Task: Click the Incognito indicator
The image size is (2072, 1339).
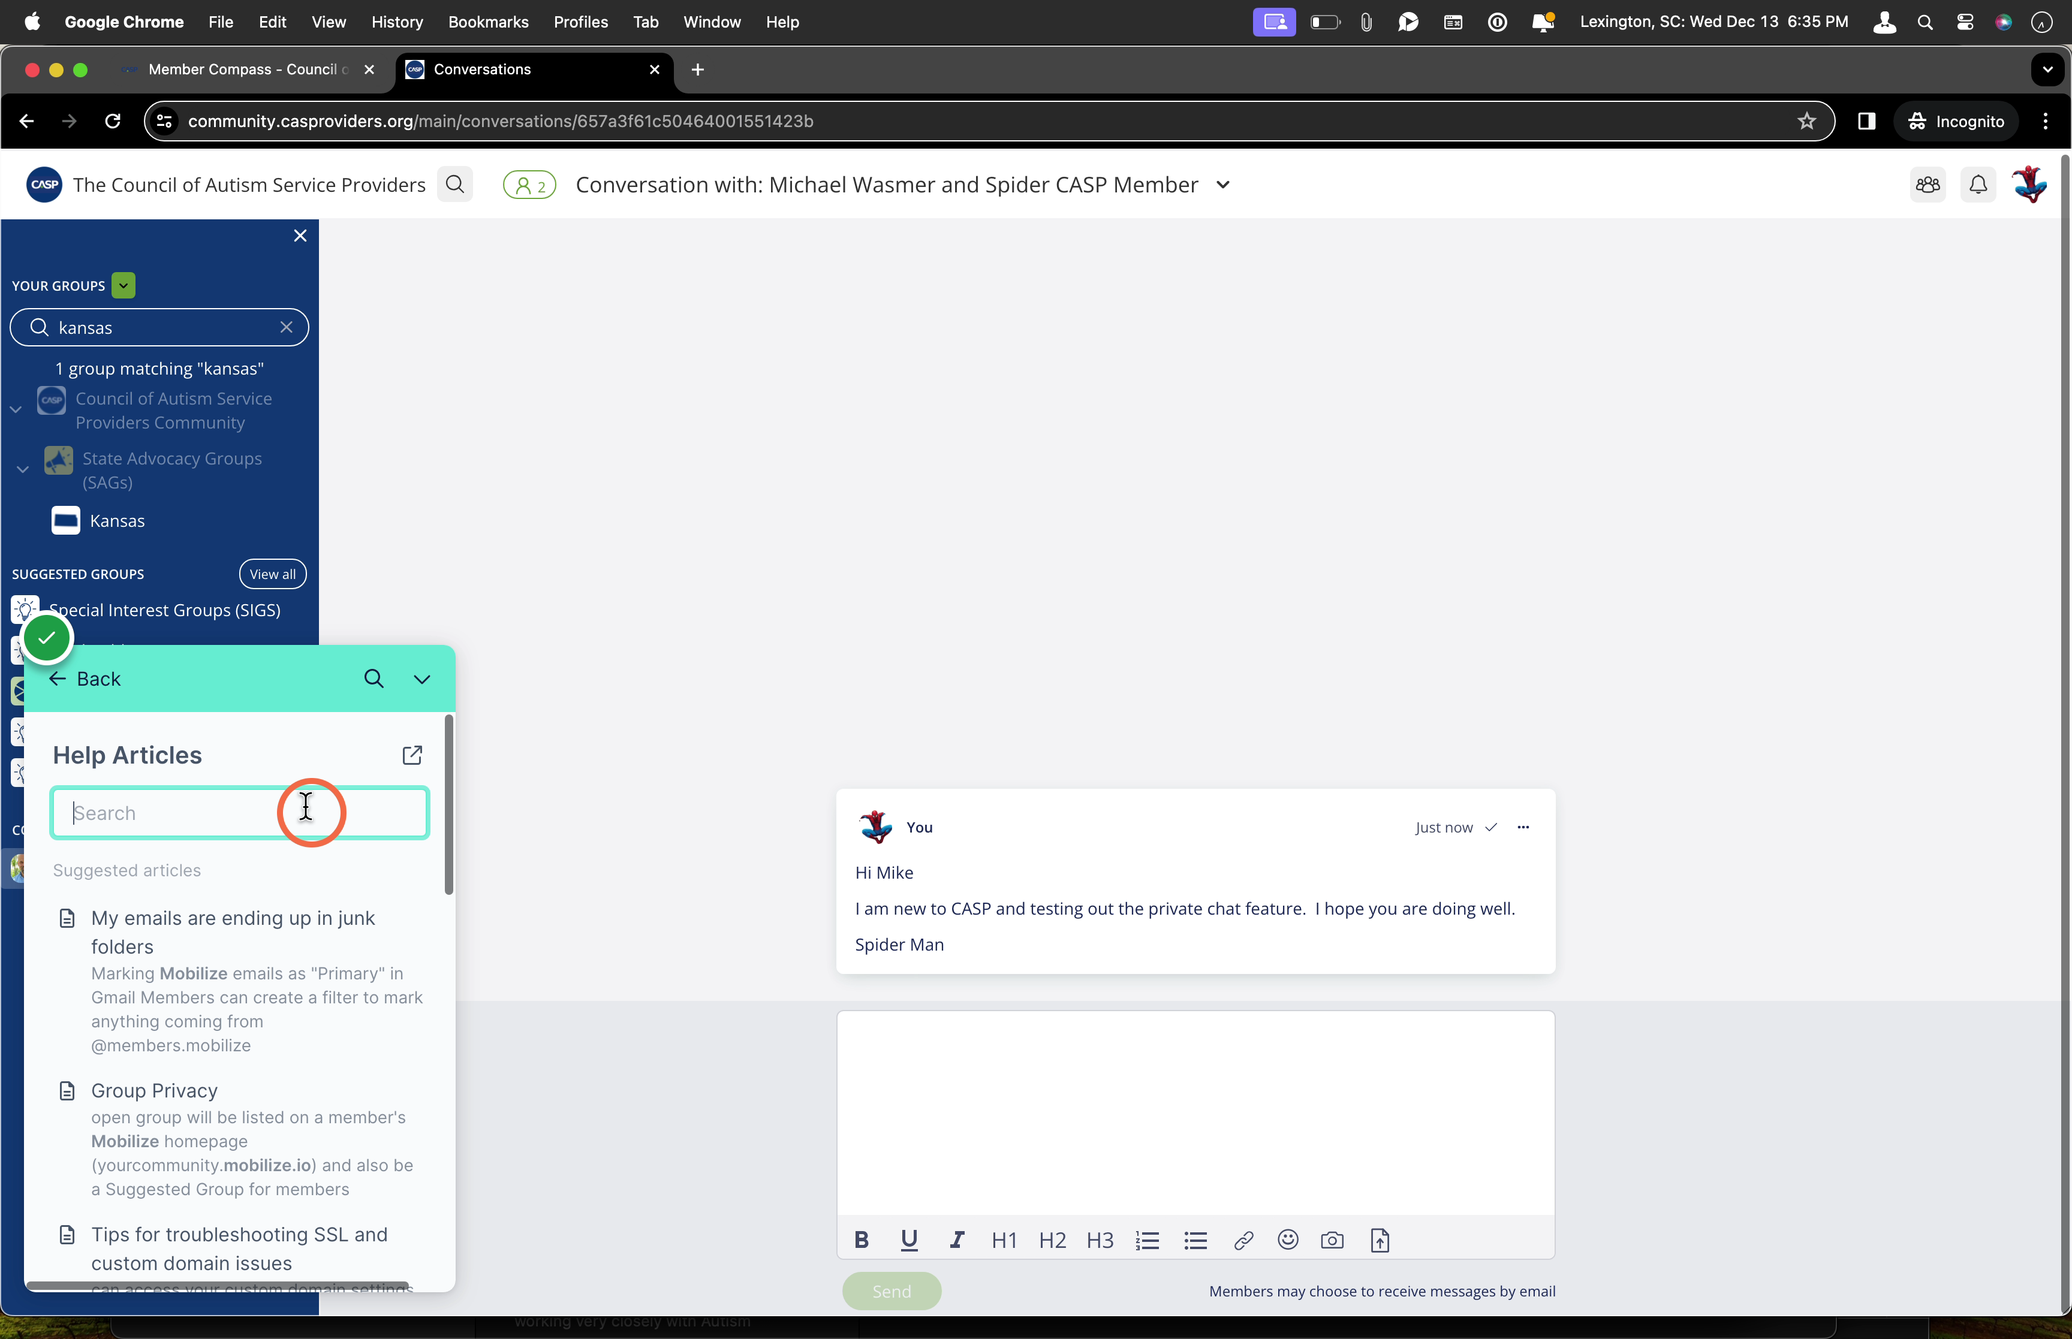Action: [1956, 121]
